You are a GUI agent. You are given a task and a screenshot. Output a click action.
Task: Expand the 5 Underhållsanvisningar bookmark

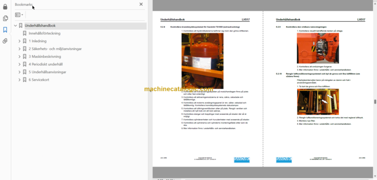point(20,72)
